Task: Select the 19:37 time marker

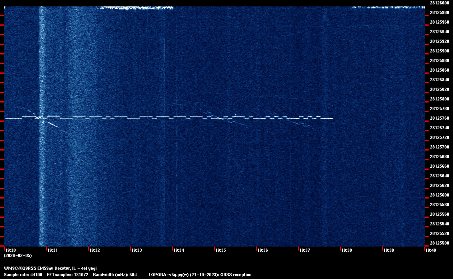Action: [305, 250]
